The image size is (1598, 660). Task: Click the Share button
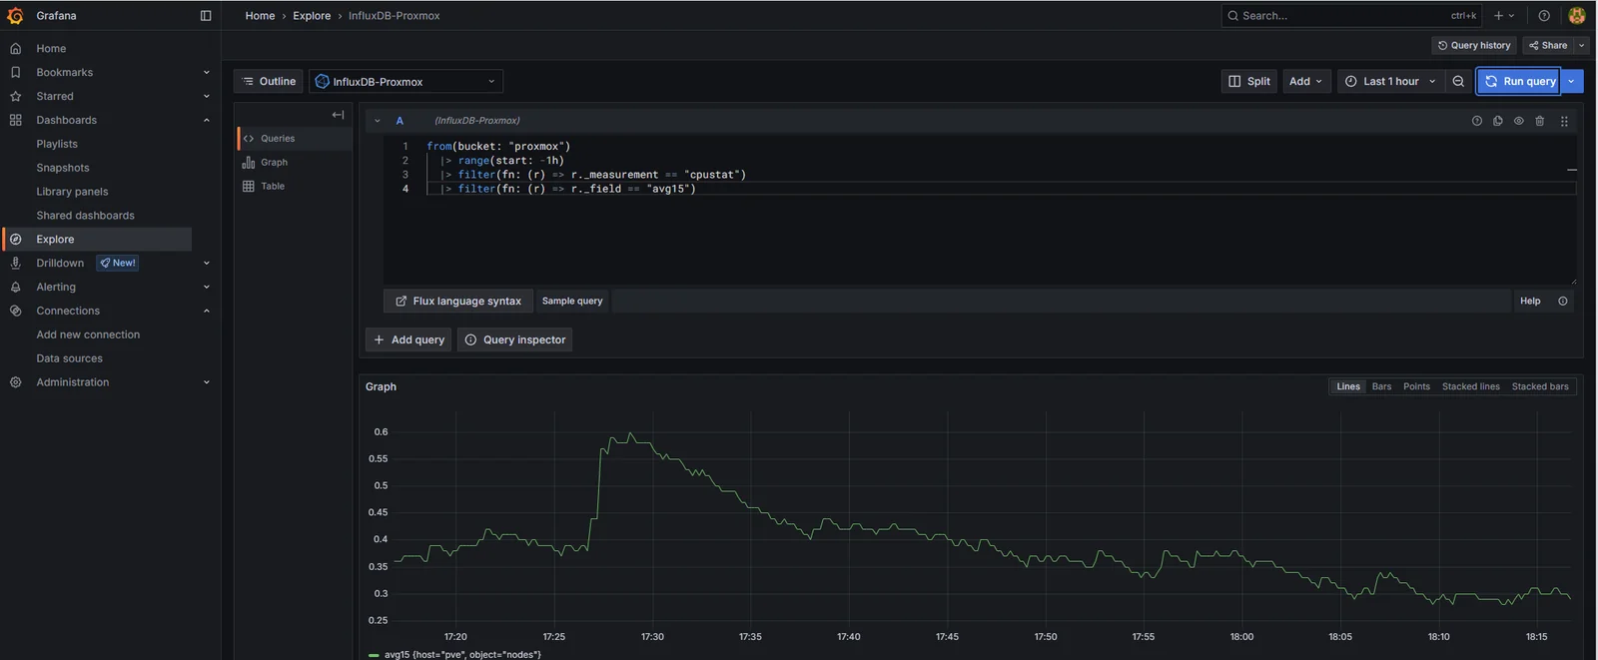[1549, 45]
